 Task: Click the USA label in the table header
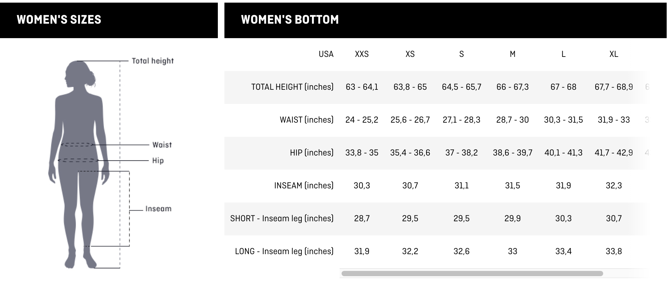coord(326,54)
